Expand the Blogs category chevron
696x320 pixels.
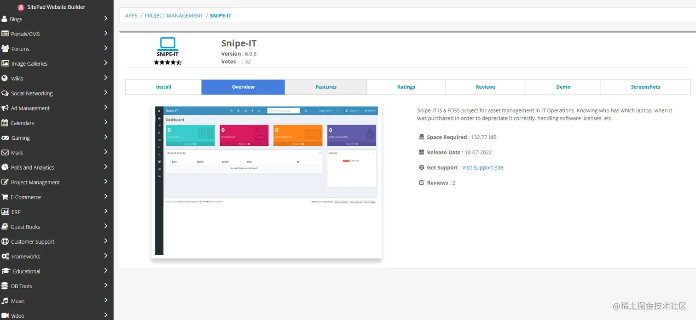click(105, 18)
